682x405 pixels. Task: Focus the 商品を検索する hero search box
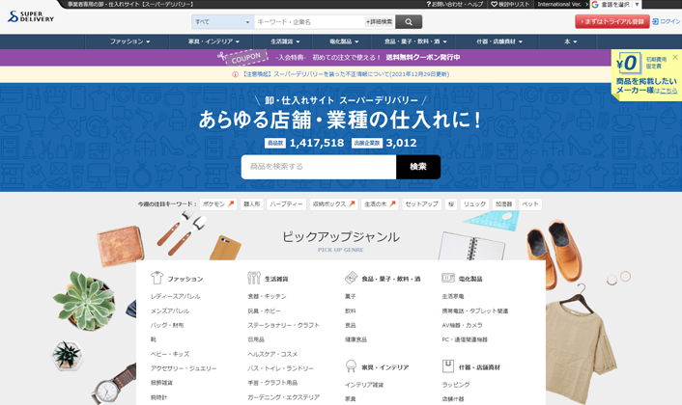(319, 167)
